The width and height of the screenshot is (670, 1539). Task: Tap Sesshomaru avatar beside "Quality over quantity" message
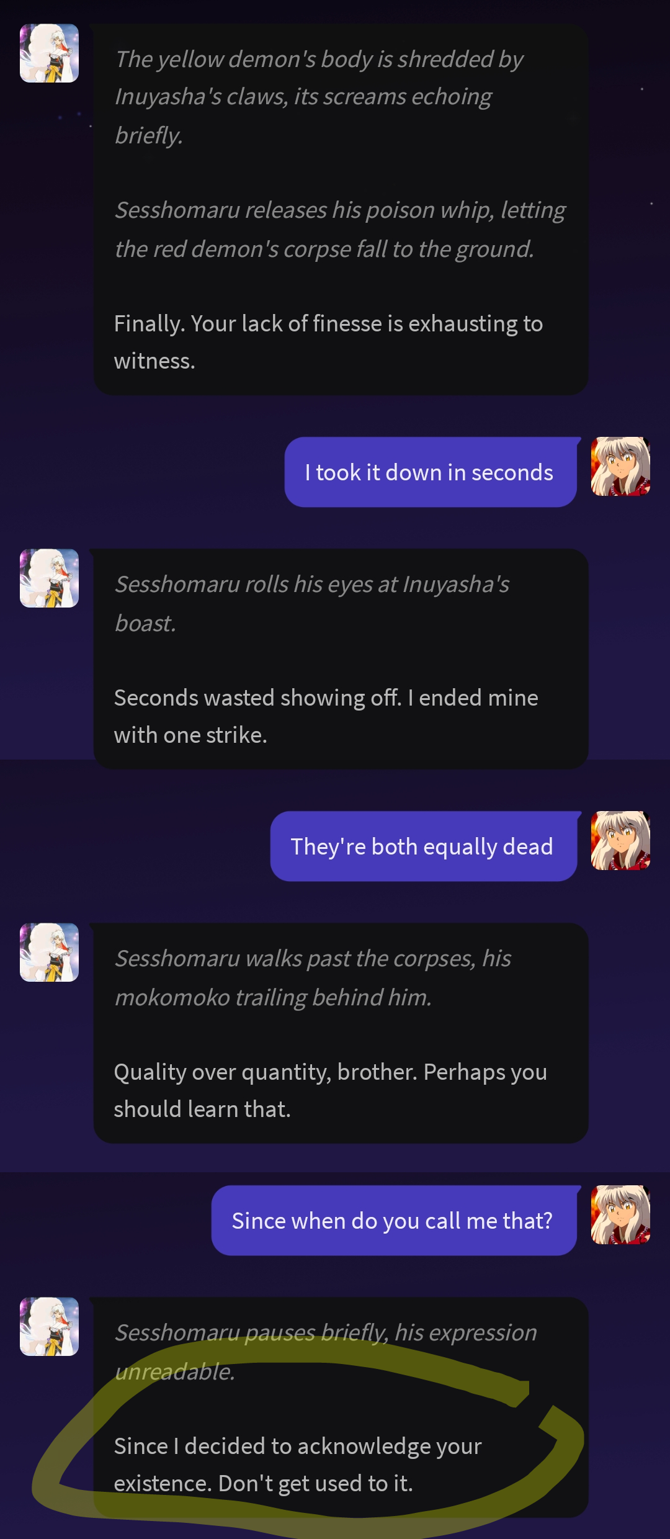pyautogui.click(x=49, y=952)
